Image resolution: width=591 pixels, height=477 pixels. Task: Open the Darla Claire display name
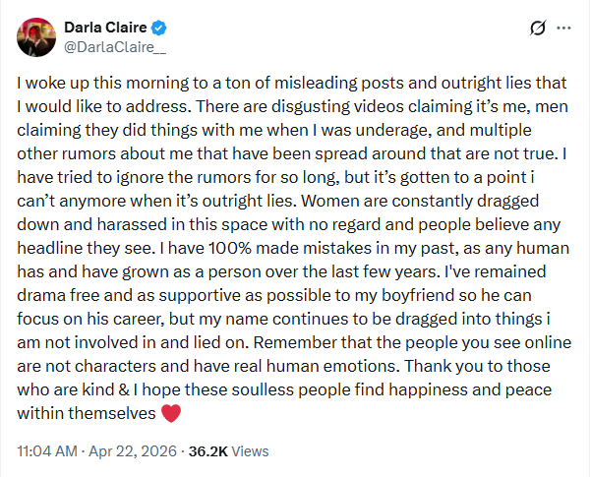pyautogui.click(x=105, y=28)
